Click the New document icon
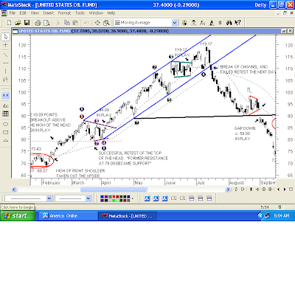Viewport: 295px width, 295px height. (9, 23)
